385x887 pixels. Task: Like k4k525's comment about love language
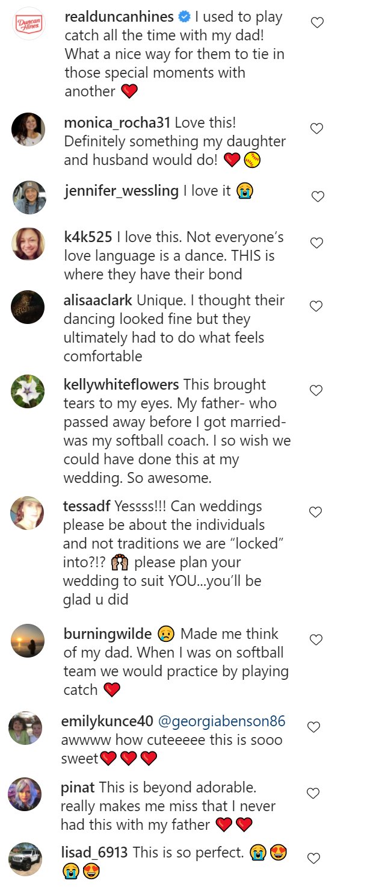pyautogui.click(x=316, y=243)
